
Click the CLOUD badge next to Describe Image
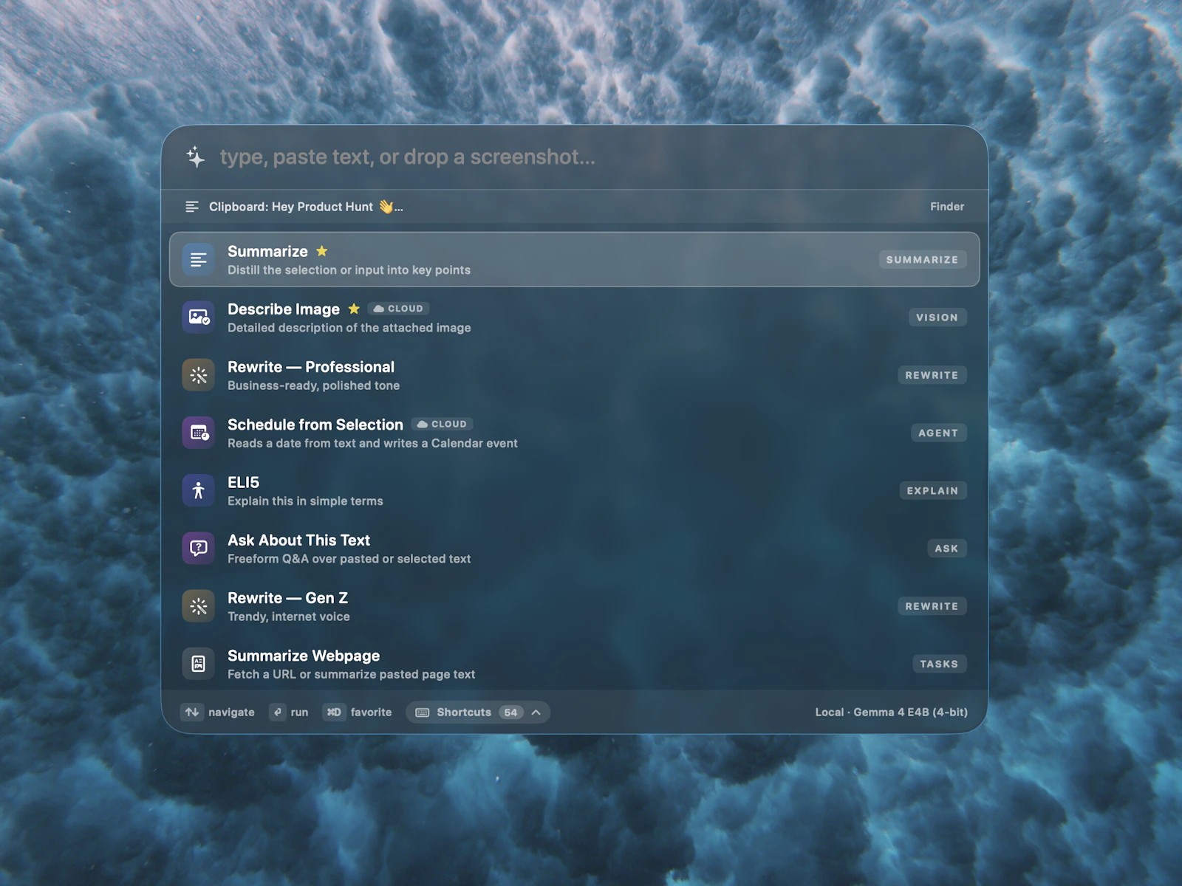tap(398, 309)
